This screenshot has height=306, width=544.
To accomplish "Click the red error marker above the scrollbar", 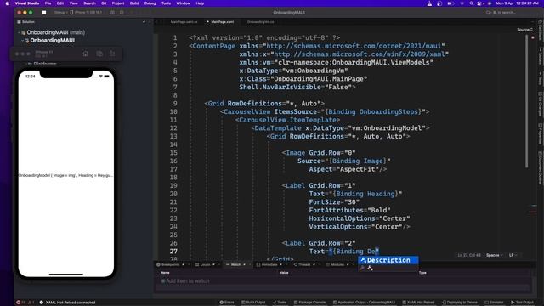I will tap(533, 37).
